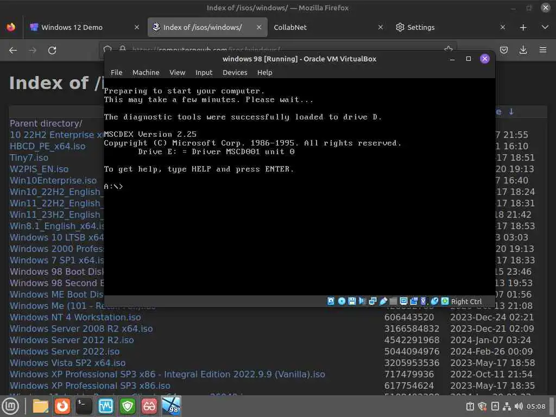This screenshot has width=556, height=417.
Task: Go back in Firefox
Action: [13, 50]
